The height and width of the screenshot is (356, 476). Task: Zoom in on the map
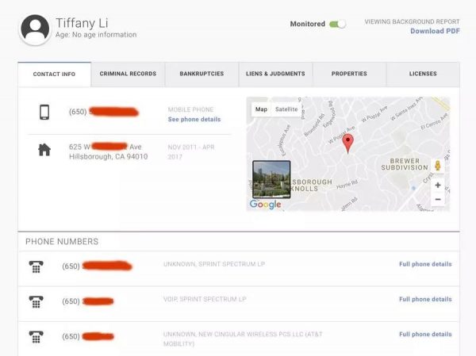coord(437,185)
